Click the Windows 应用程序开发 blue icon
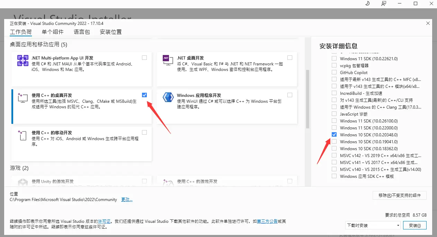The width and height of the screenshot is (437, 237). (x=168, y=98)
